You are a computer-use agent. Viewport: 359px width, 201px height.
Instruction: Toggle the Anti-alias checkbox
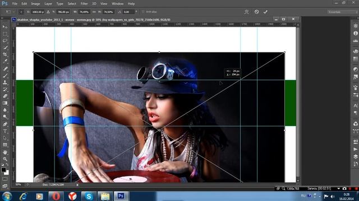[143, 12]
